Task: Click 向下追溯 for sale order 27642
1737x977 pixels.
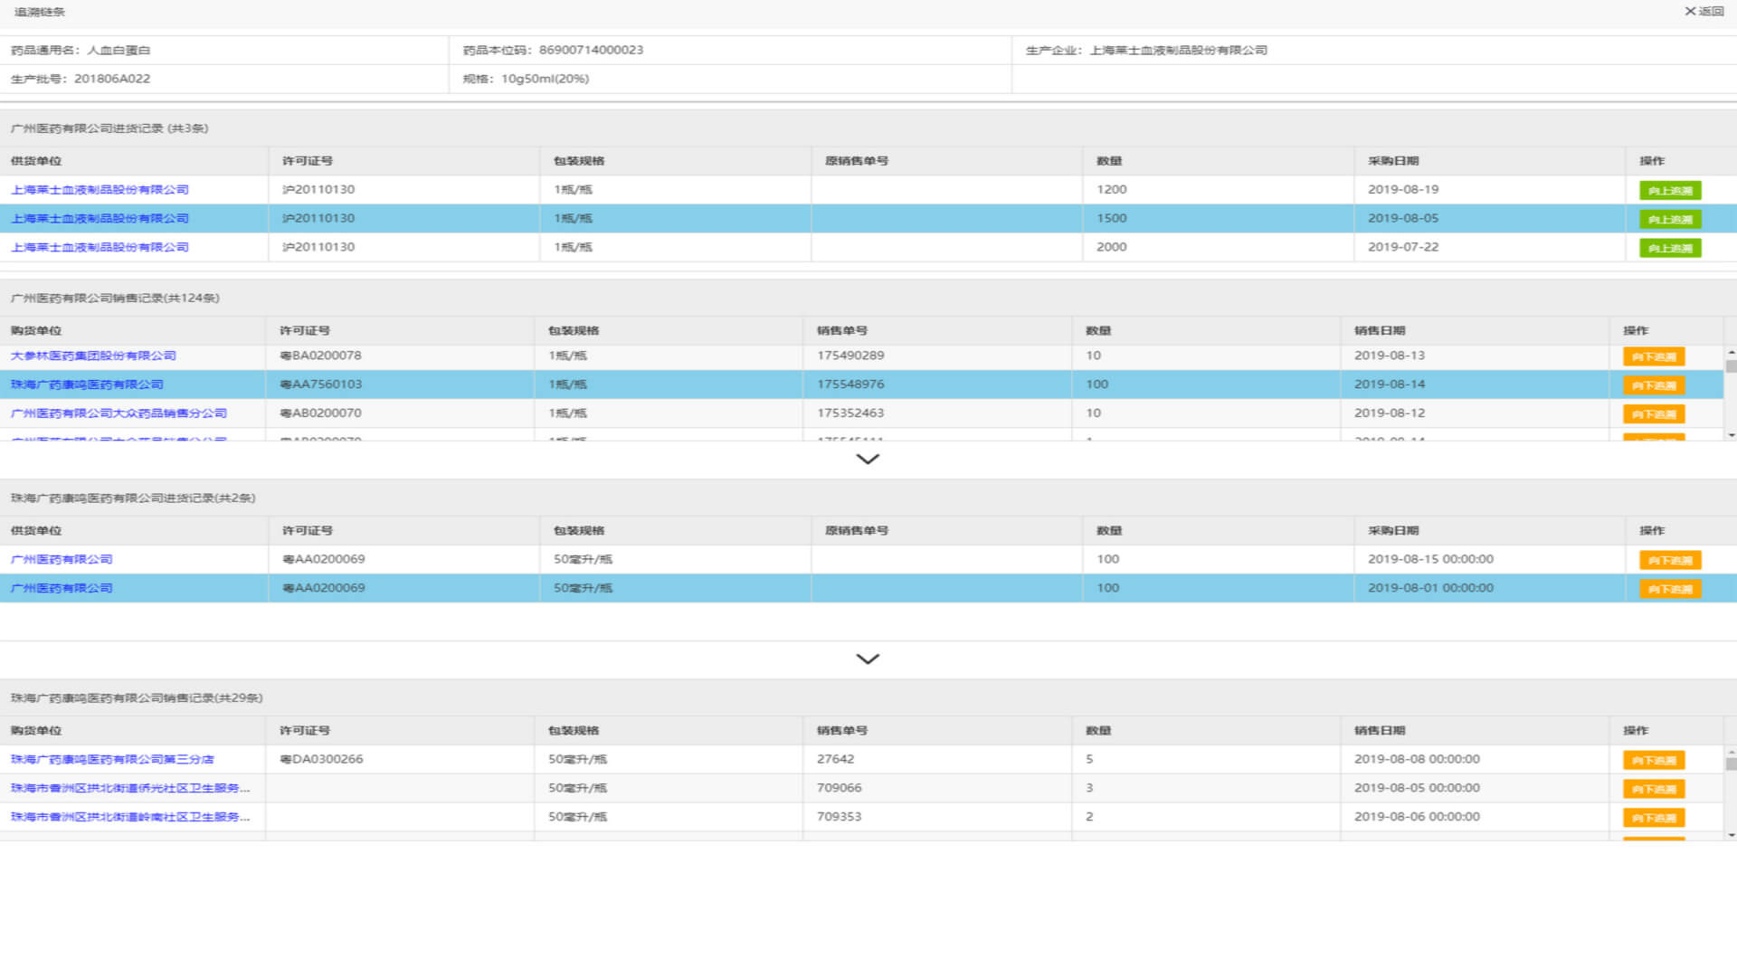Action: 1654,760
